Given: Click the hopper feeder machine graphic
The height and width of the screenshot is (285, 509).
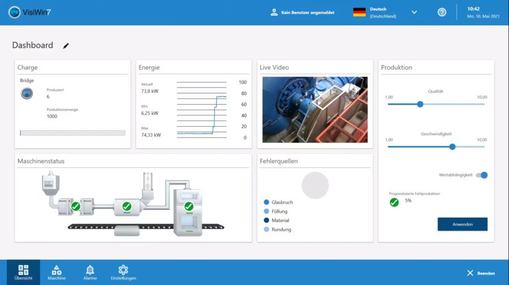Looking at the screenshot, I should [51, 183].
